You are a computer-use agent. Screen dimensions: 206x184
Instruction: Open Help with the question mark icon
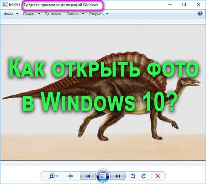click(200, 14)
